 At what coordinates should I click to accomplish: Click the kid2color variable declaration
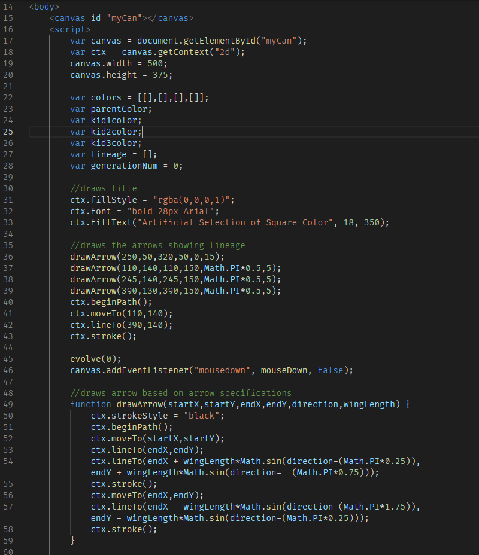(x=105, y=132)
